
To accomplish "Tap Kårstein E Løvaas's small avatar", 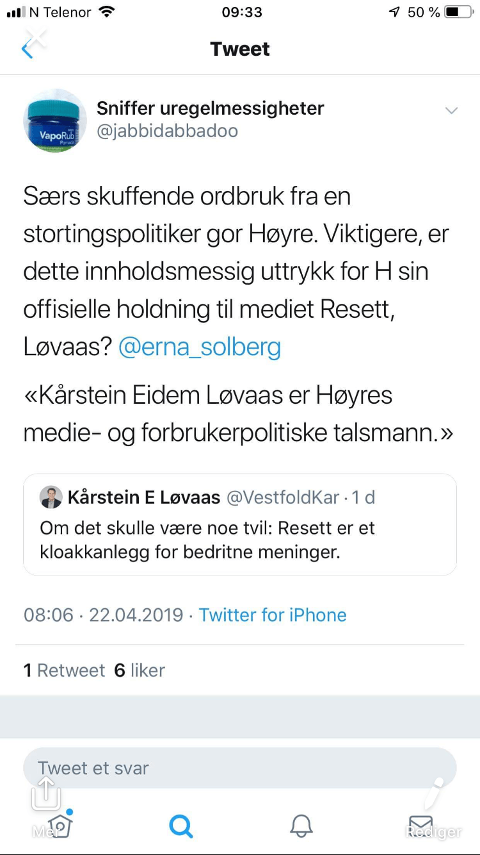I will [x=51, y=497].
